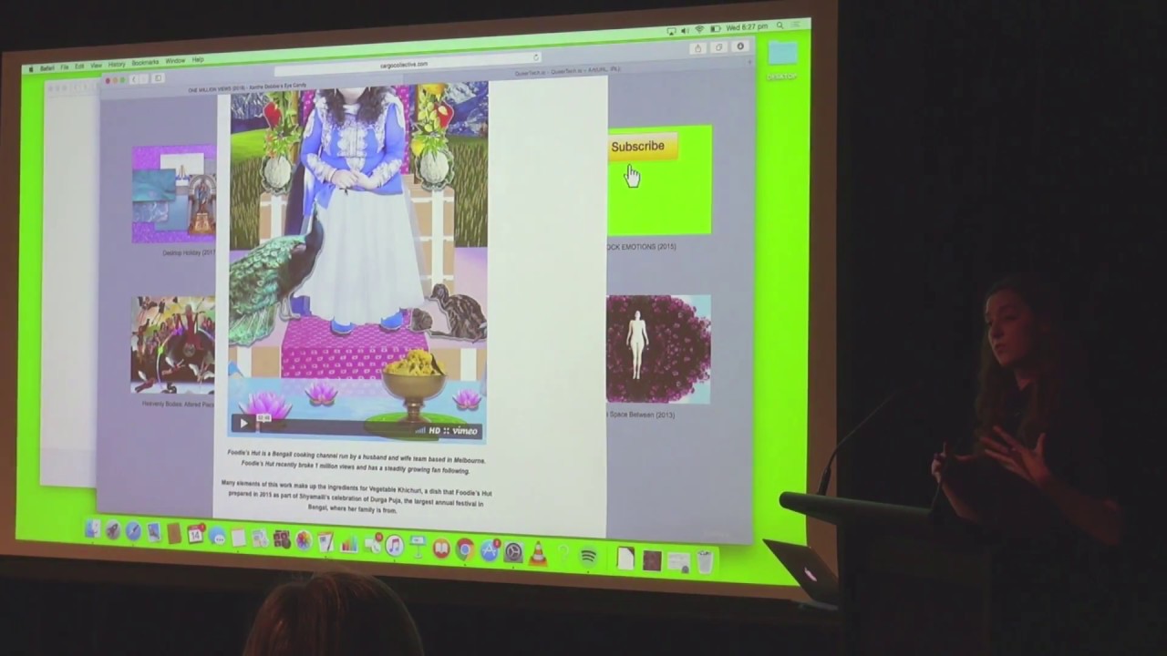1167x656 pixels.
Task: Click the volume icon in the menu bar
Action: (685, 30)
